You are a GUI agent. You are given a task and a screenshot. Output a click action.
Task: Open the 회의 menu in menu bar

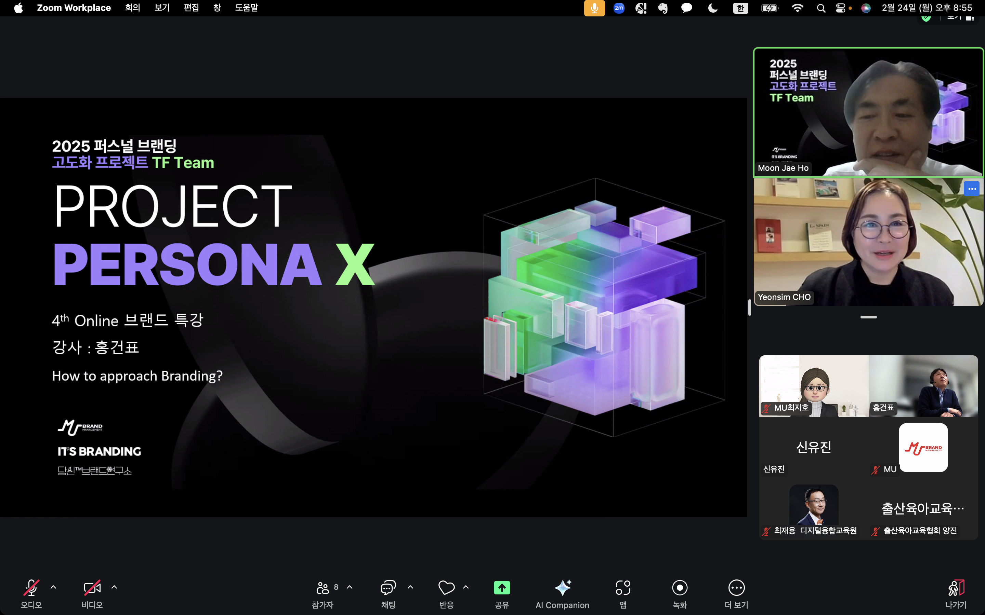tap(132, 8)
